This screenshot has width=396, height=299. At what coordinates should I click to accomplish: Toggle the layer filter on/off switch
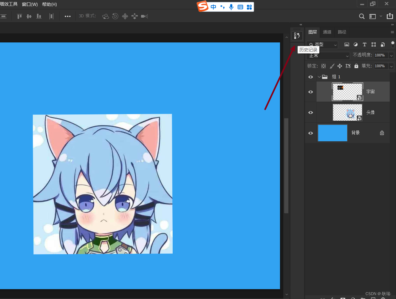pyautogui.click(x=393, y=45)
